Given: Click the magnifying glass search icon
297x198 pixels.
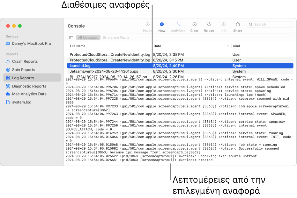Looking at the screenshot, I should (x=251, y=25).
